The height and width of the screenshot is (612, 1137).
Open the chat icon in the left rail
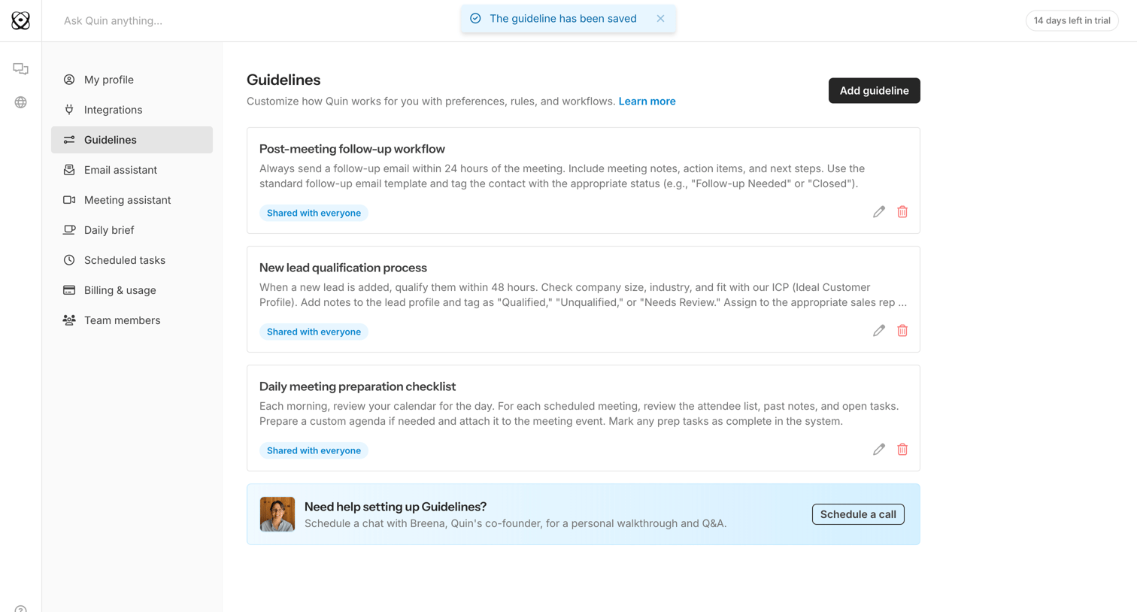click(x=20, y=69)
